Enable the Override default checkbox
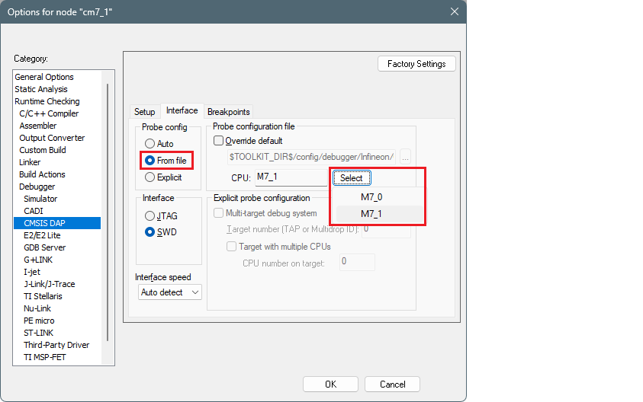The height and width of the screenshot is (402, 643). (219, 141)
